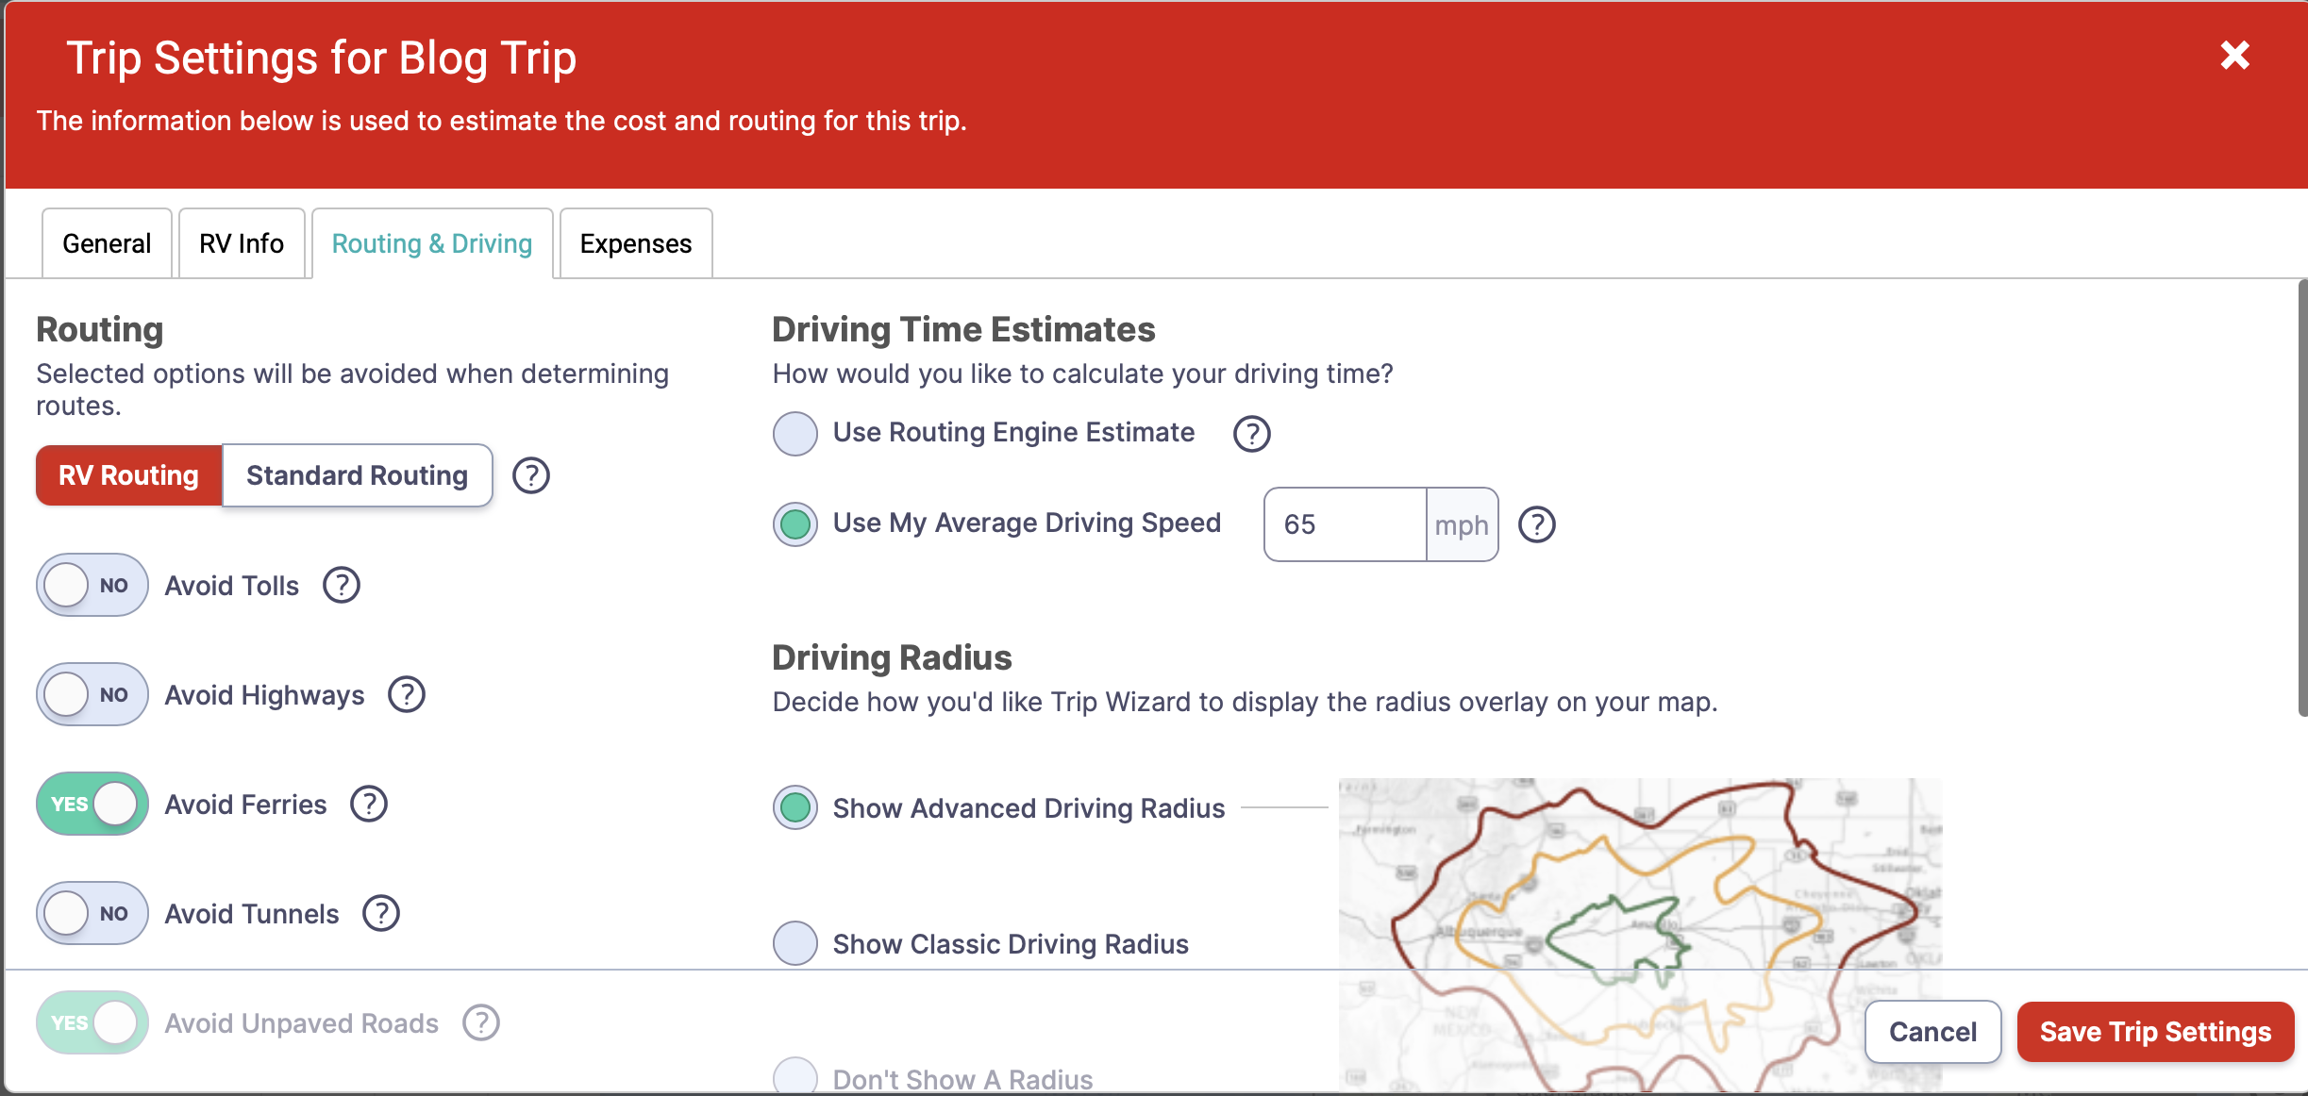The image size is (2308, 1096).
Task: Click Routing Engine Estimate help icon
Action: pos(1251,433)
